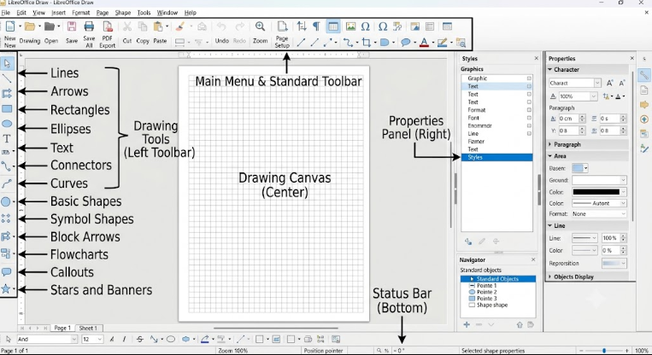Toggle italic button in bottom toolbar
652x355 pixels.
coord(124,340)
